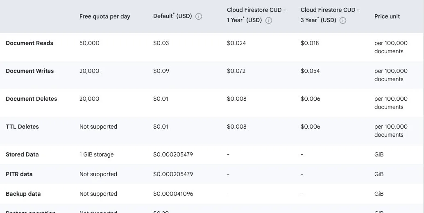
Task: Click the Document Deletes row label
Action: click(32, 99)
